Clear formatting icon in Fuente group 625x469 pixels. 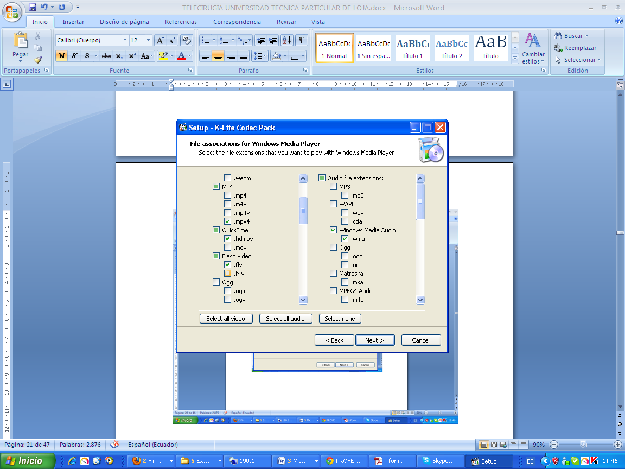click(x=186, y=40)
